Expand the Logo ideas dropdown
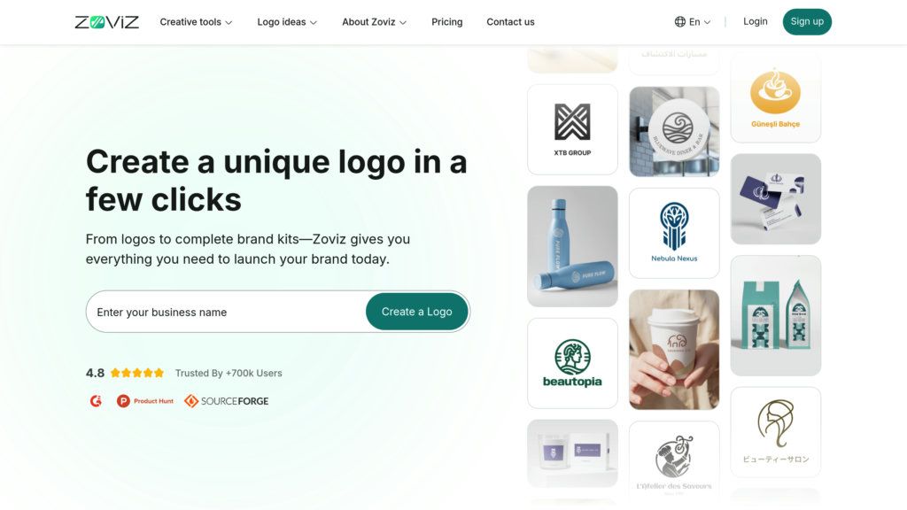 click(287, 22)
